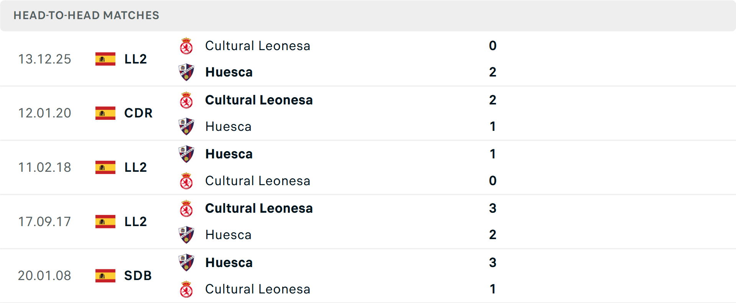Screen dimensions: 736x303
Task: Select the Huesca name in the 17.09.17 row
Action: (228, 235)
